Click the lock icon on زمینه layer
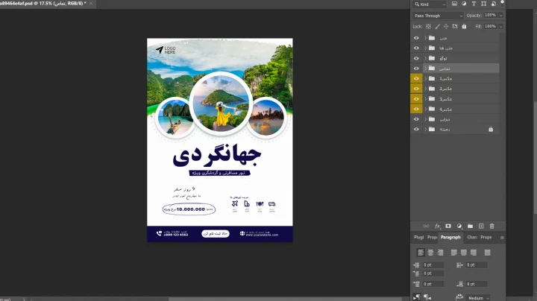This screenshot has width=537, height=301. point(491,130)
